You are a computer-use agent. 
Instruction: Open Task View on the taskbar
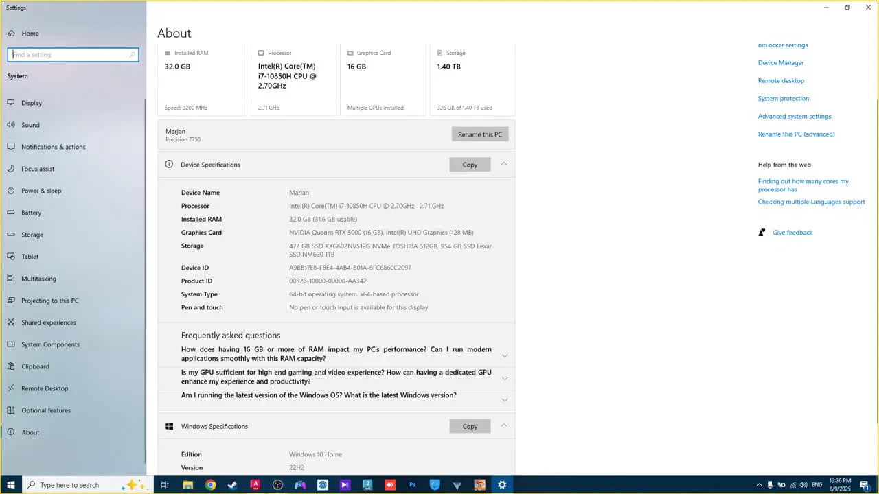tap(164, 484)
